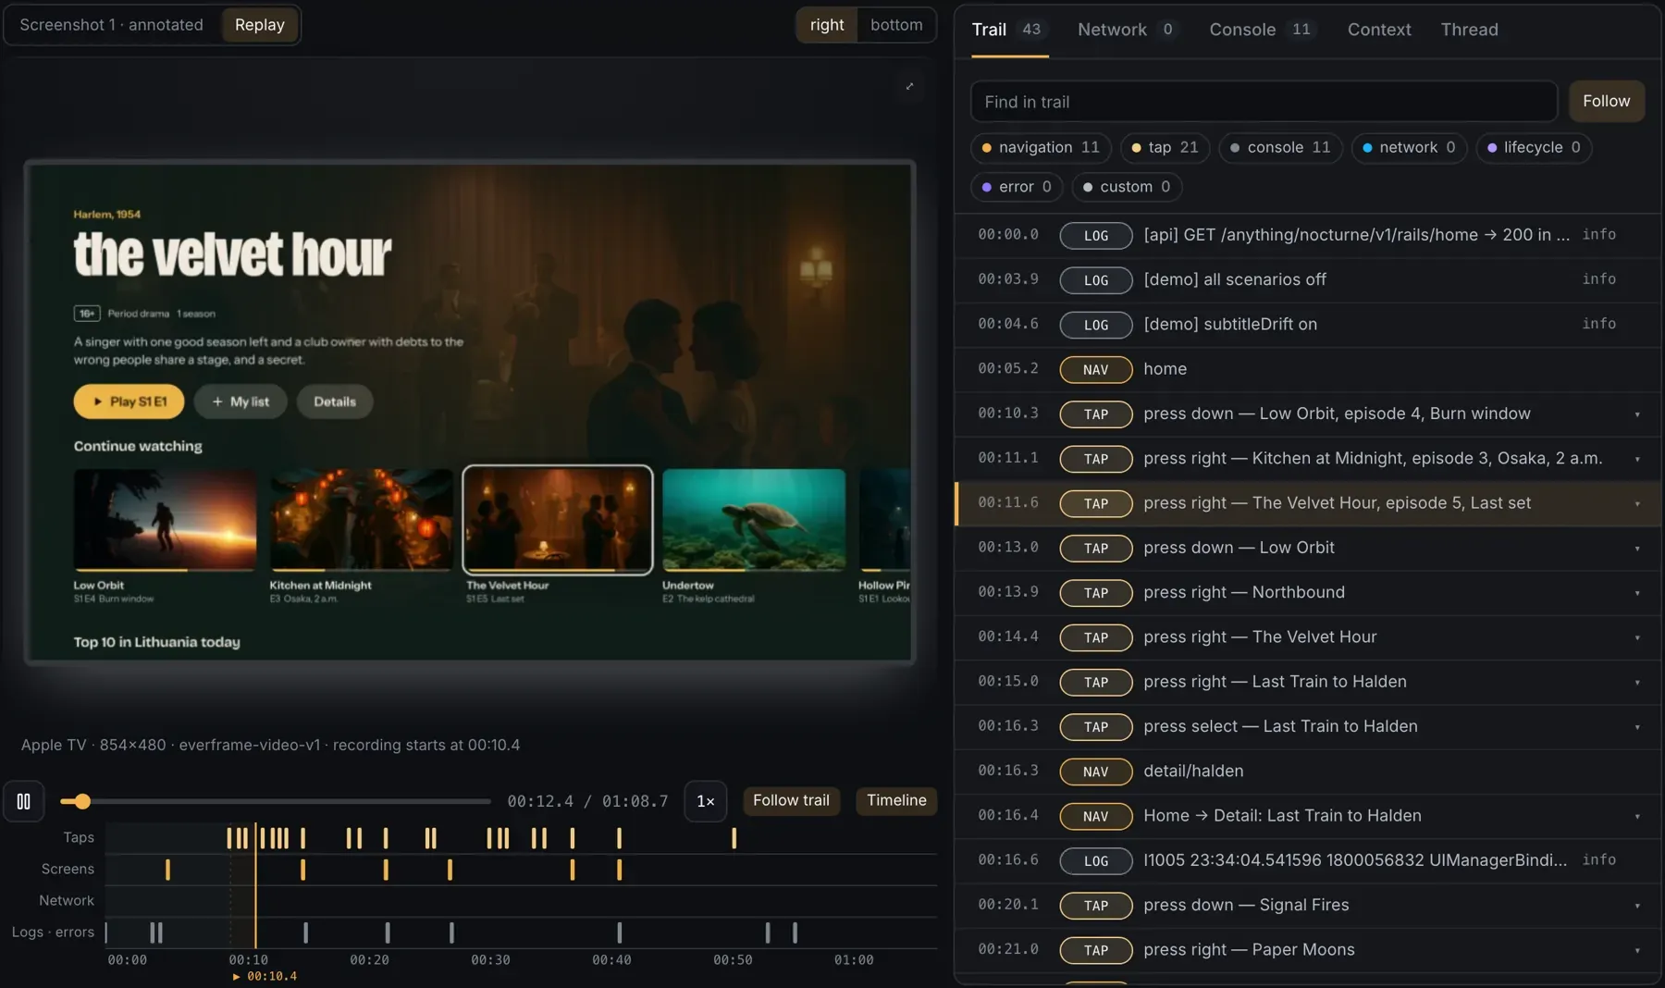Toggle the console filter chip
Screen dimensions: 1665x988
1280,147
